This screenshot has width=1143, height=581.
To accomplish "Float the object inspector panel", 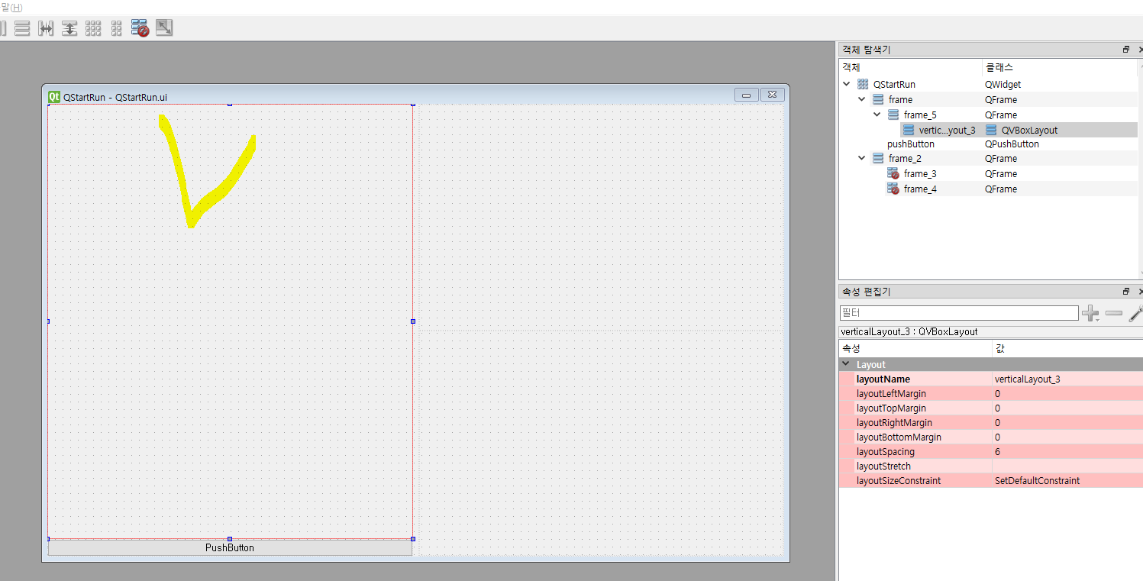I will [1125, 50].
